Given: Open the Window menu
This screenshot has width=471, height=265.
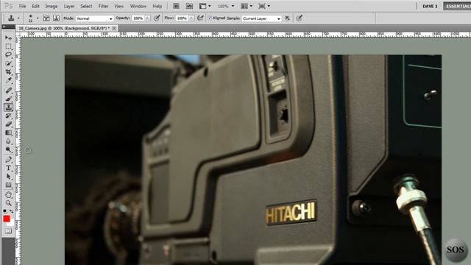Looking at the screenshot, I should tap(138, 6).
